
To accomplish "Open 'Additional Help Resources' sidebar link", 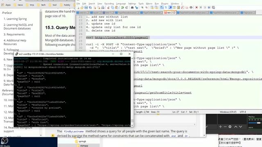I will pos(15,42).
